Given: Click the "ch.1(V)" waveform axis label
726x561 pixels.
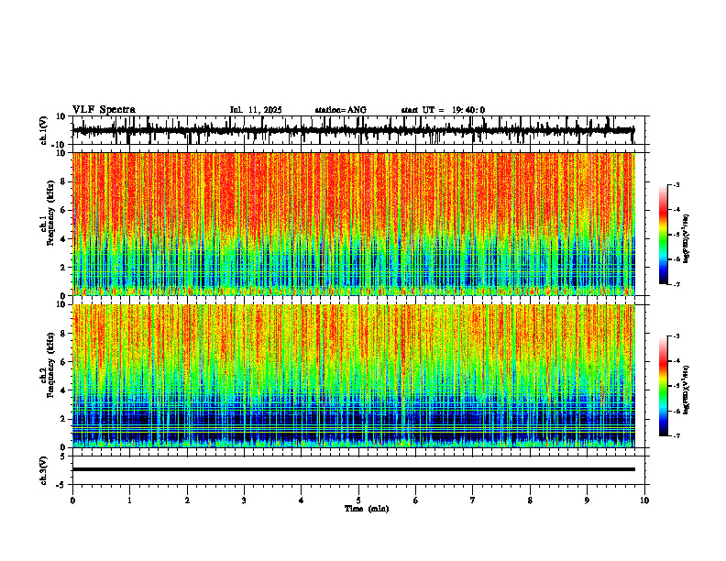Looking at the screenshot, I should tap(44, 130).
